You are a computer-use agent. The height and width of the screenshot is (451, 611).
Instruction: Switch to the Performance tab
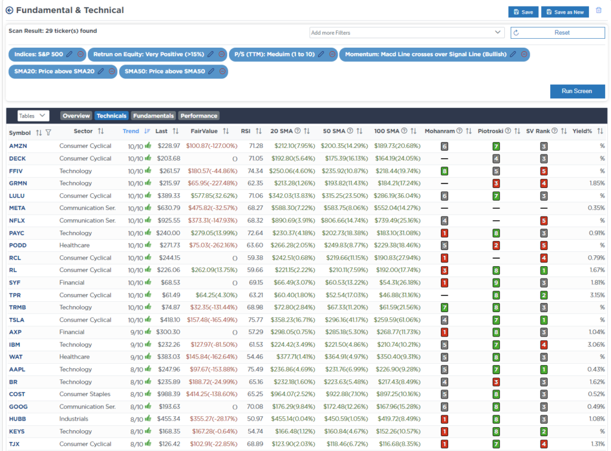click(199, 116)
